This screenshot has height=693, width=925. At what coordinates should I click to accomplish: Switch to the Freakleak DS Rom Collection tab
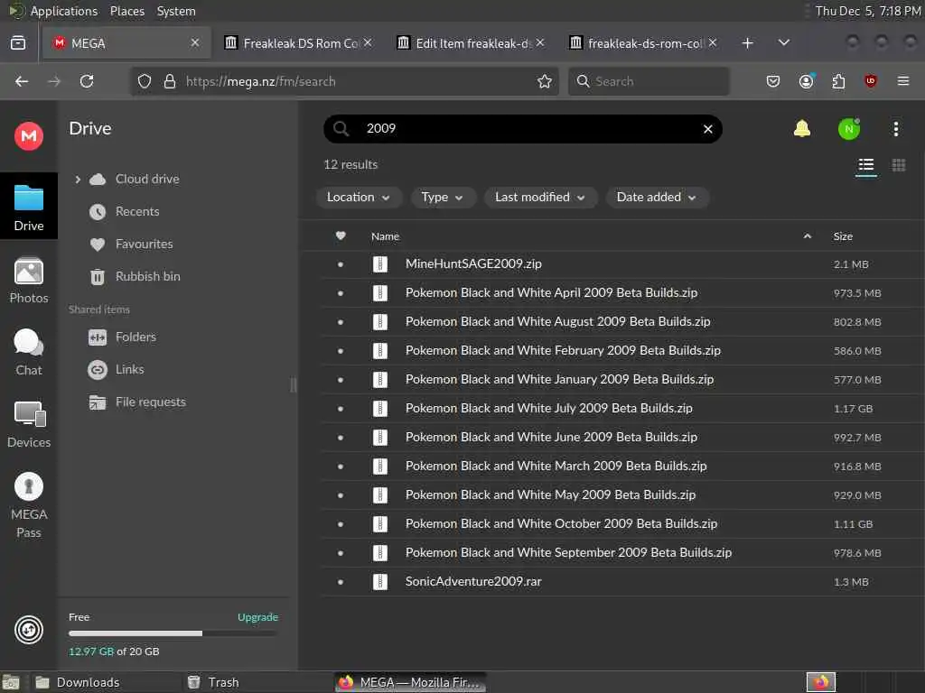[x=300, y=43]
